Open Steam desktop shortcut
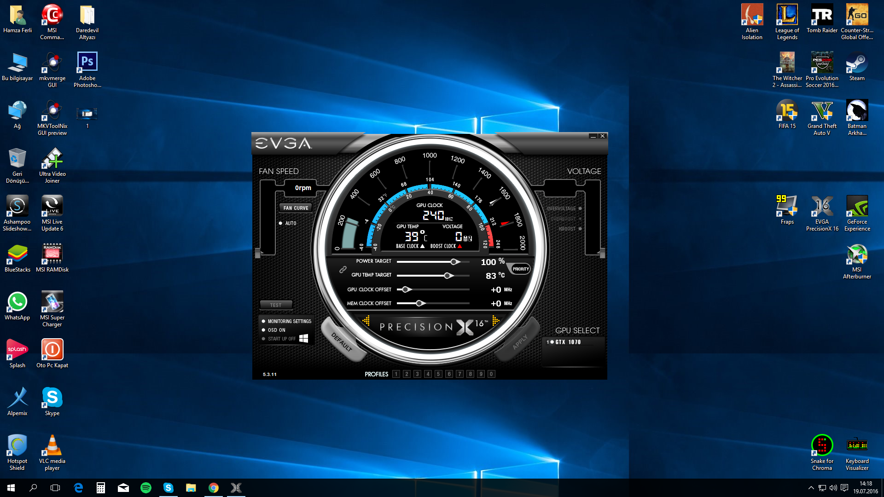 point(857,66)
